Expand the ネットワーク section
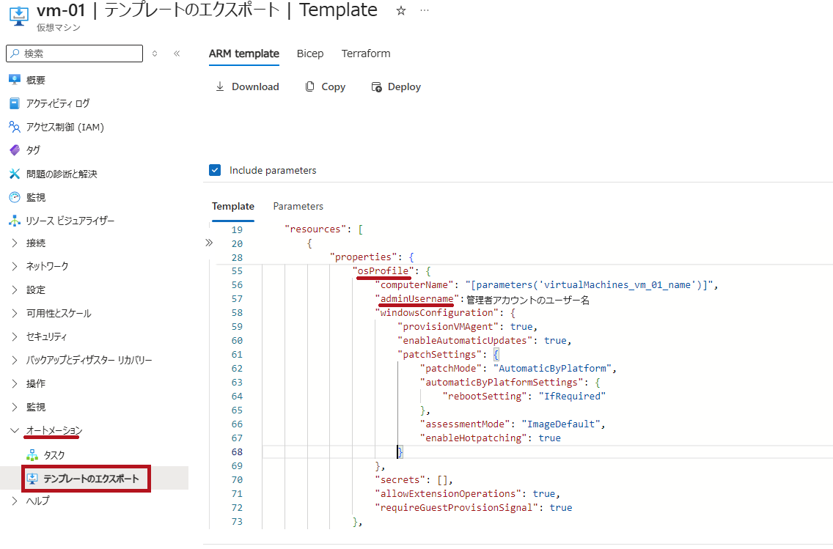This screenshot has width=833, height=549. tap(15, 267)
